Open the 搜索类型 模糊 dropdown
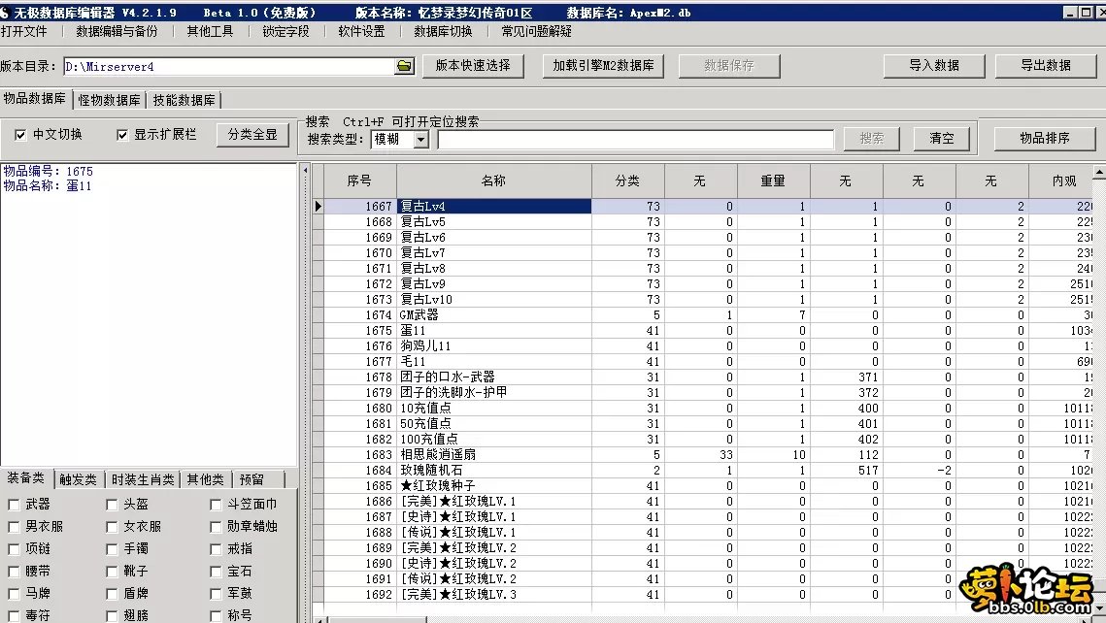The height and width of the screenshot is (623, 1106). (420, 140)
